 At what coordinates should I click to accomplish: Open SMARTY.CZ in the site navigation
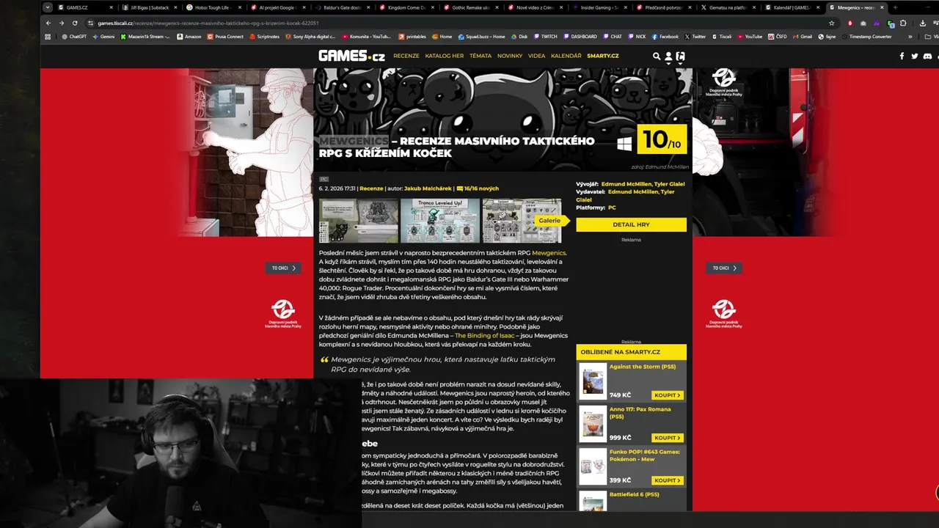point(603,56)
